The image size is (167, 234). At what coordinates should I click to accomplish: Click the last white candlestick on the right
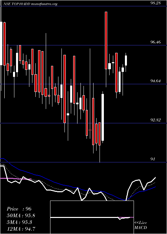(126, 61)
